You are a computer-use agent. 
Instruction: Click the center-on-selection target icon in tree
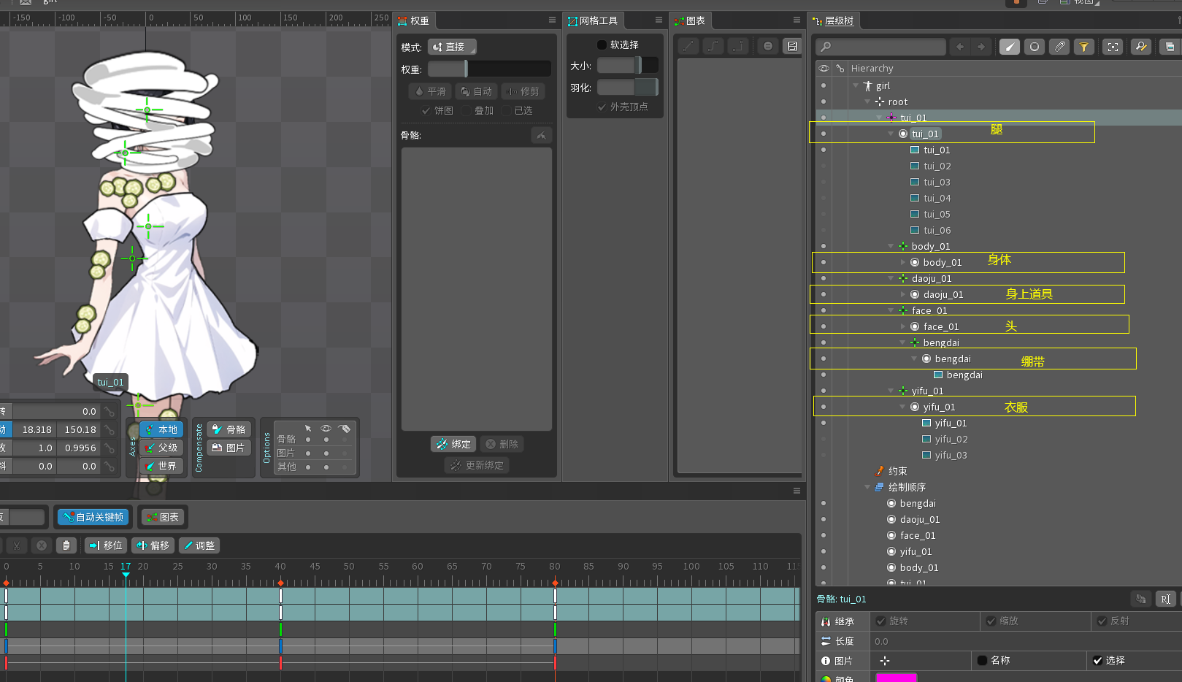[x=1113, y=47]
